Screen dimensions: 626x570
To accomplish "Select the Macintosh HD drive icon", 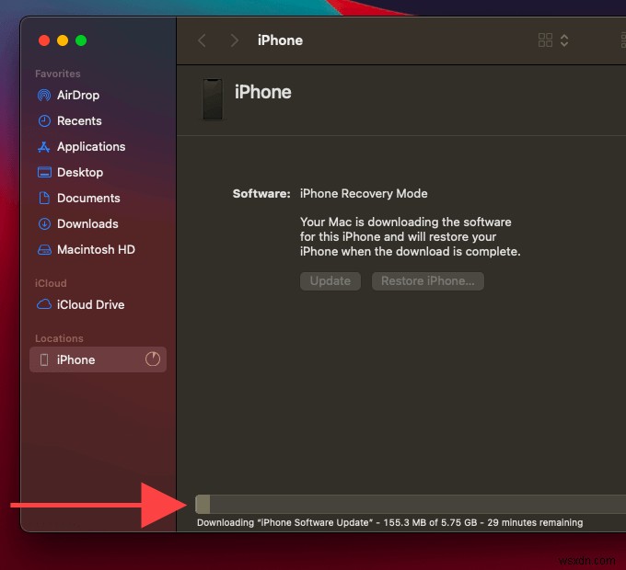I will 44,250.
